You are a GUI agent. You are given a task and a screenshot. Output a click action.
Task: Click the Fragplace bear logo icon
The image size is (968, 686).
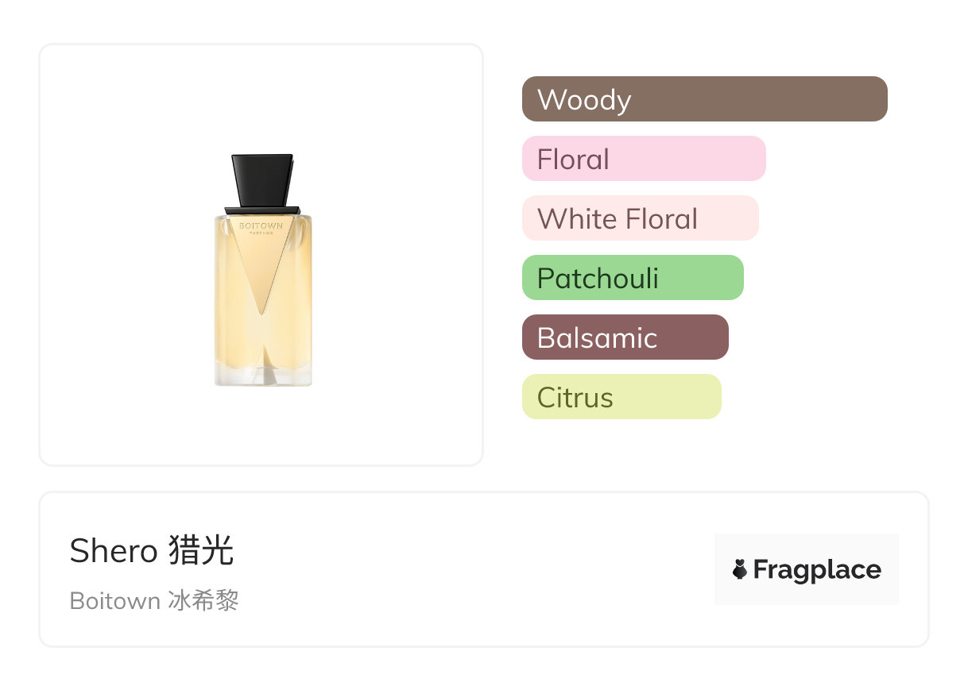tap(740, 569)
